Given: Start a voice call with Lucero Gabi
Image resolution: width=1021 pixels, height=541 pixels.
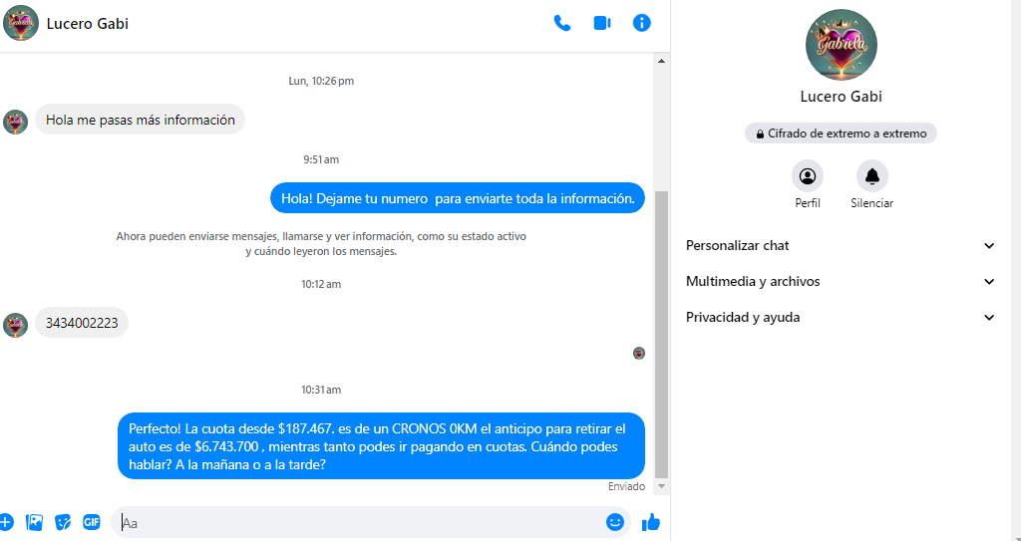Looking at the screenshot, I should [562, 24].
